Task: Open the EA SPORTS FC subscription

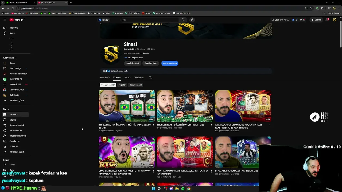Action: pos(15,79)
